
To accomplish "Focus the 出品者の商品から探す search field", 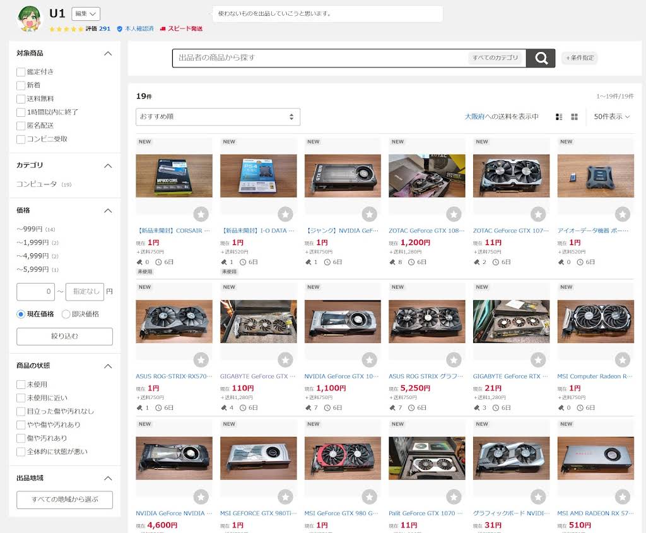I will pos(320,57).
